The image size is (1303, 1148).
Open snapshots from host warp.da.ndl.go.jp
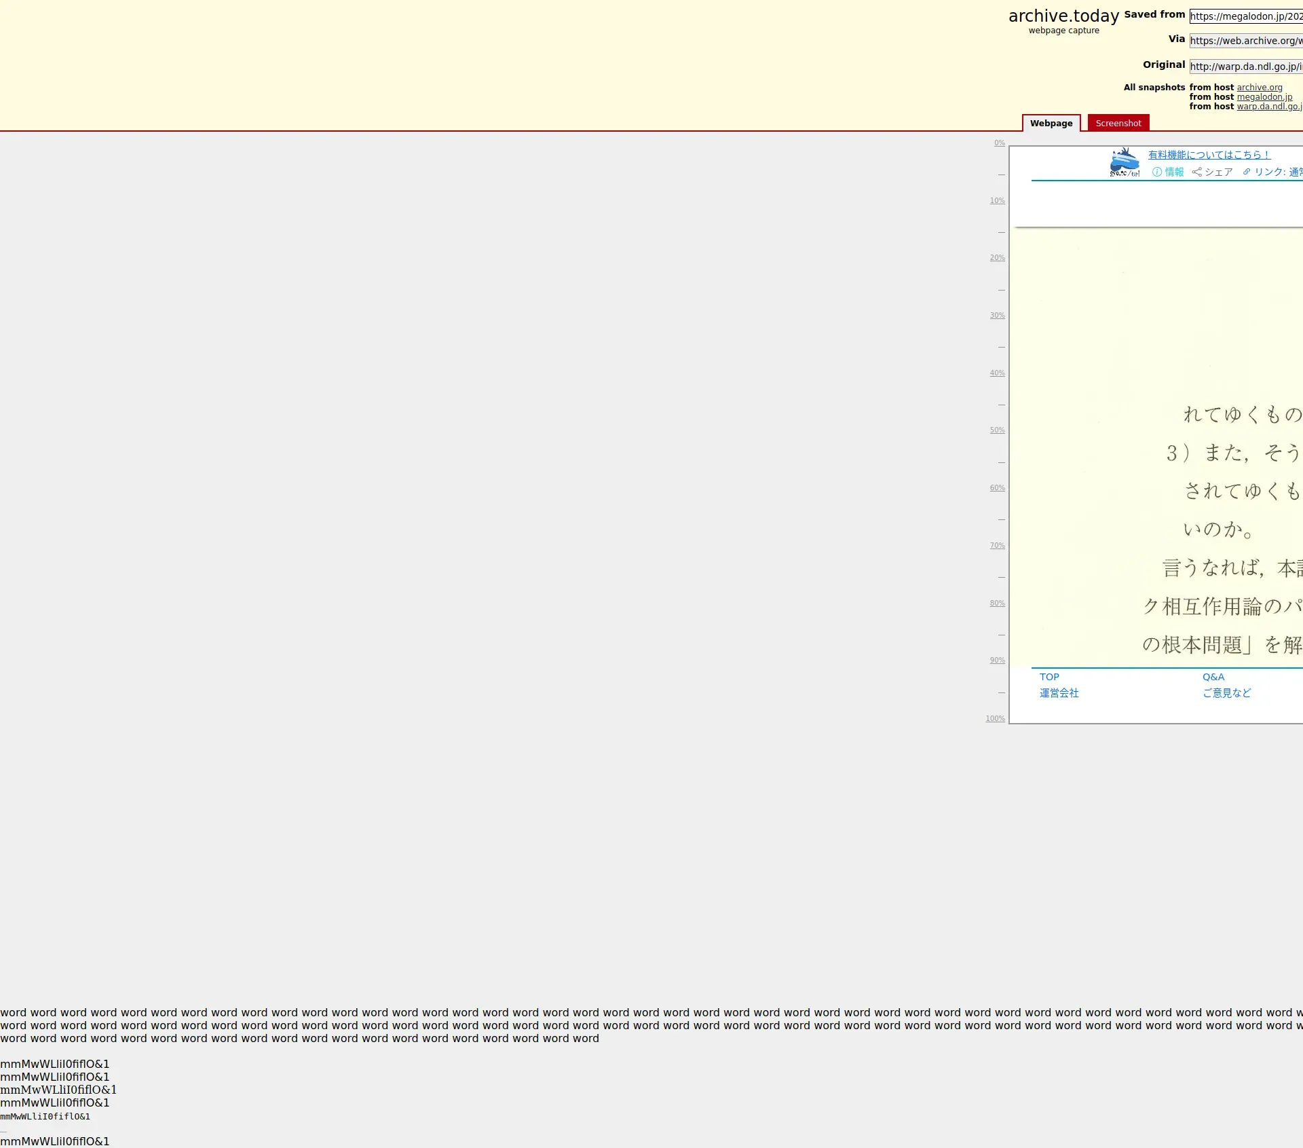click(1268, 107)
